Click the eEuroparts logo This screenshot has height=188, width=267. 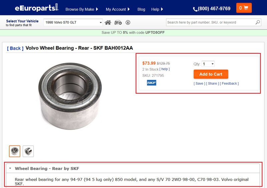click(x=37, y=8)
